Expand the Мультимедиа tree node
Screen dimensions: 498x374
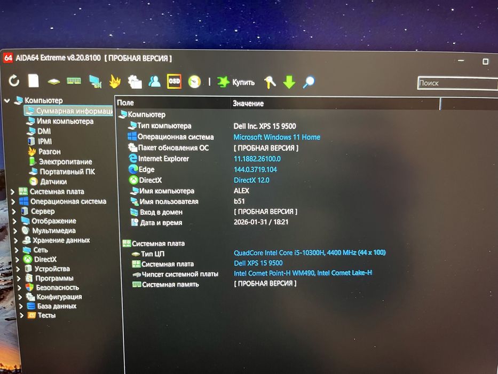15,231
